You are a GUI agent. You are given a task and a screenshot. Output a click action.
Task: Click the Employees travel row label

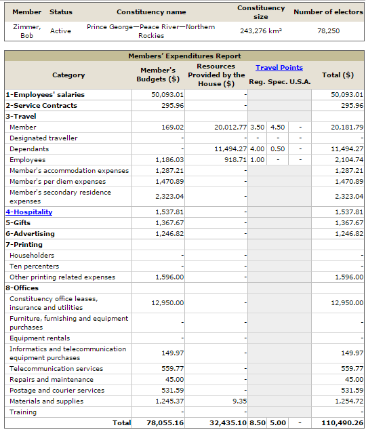tap(27, 160)
